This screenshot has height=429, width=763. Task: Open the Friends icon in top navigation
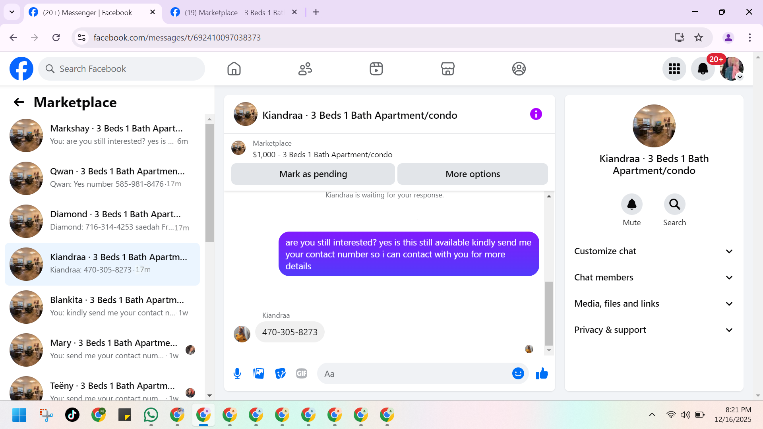(305, 69)
